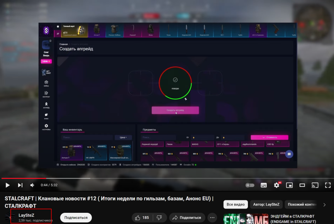This screenshot has width=334, height=224.
Task: Open the ЭНДГЕЙМ в СТАЛКРАФТ video title
Action: (x=293, y=219)
